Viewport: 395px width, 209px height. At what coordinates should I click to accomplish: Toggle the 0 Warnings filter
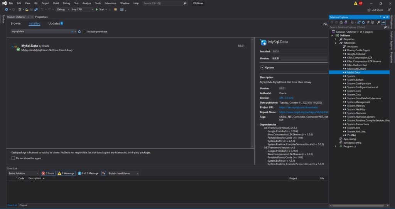click(66, 173)
